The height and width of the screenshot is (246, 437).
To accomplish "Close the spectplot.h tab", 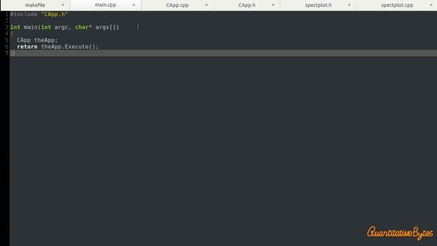I will point(349,5).
